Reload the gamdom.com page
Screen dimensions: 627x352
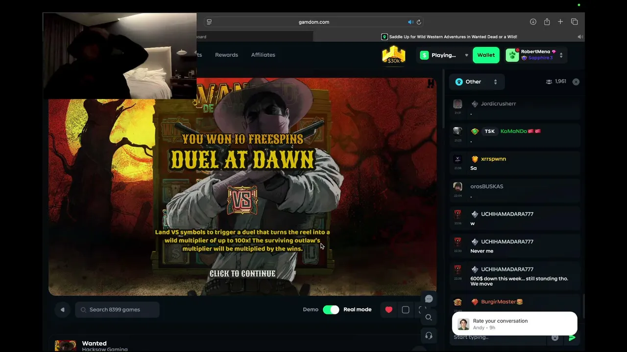[x=419, y=22]
